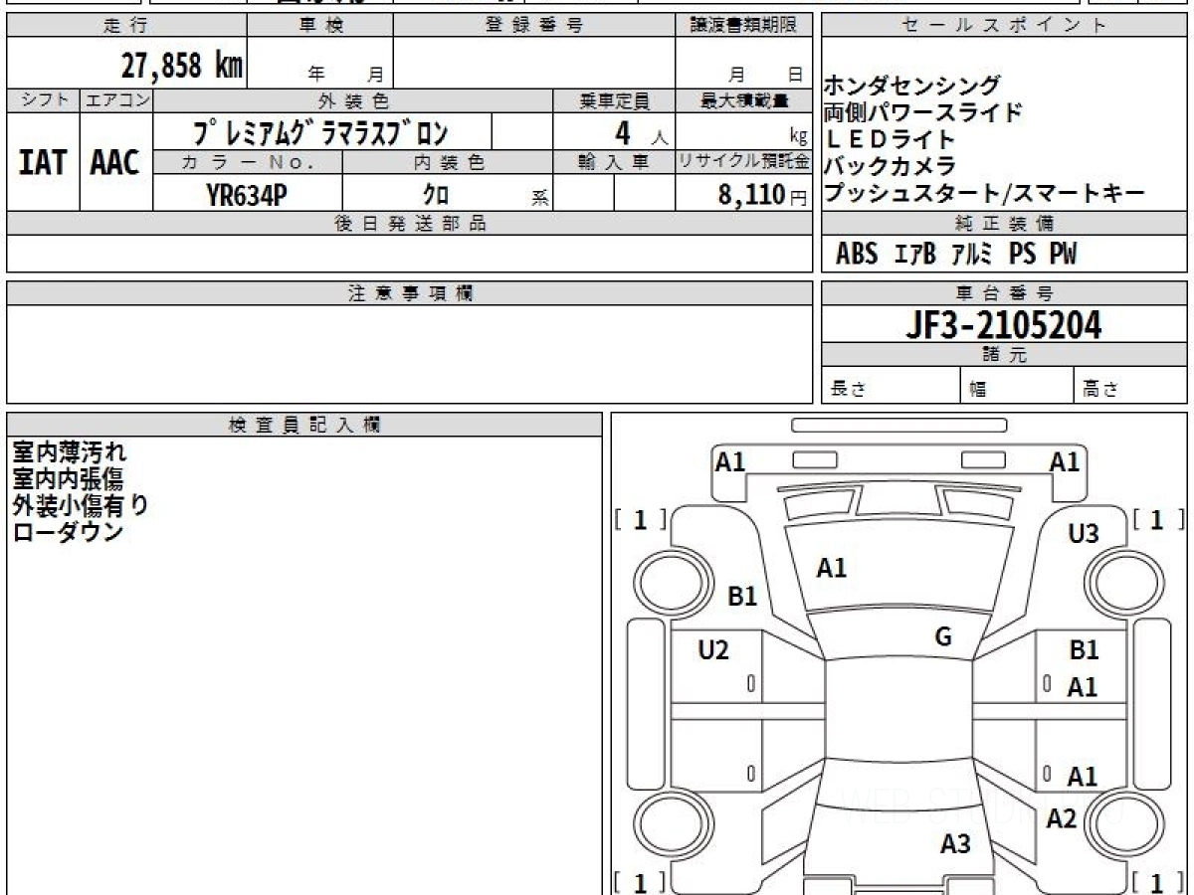
Task: Select the 乗車定員 header
Action: 614,100
